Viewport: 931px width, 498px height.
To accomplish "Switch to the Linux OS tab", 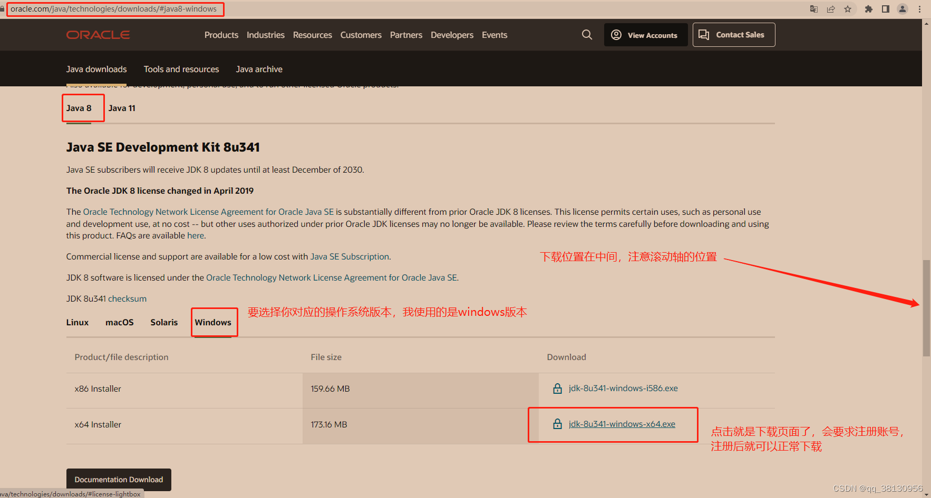I will coord(77,322).
